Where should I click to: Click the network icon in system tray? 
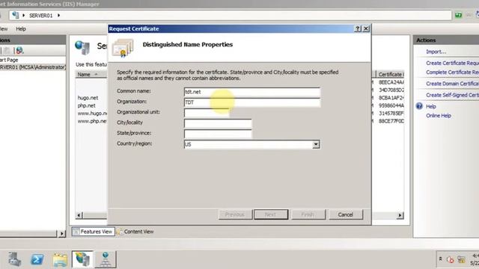(x=461, y=259)
